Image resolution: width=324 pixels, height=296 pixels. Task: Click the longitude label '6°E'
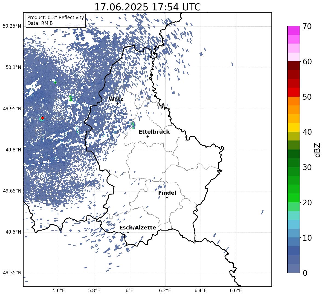pyautogui.click(x=129, y=291)
